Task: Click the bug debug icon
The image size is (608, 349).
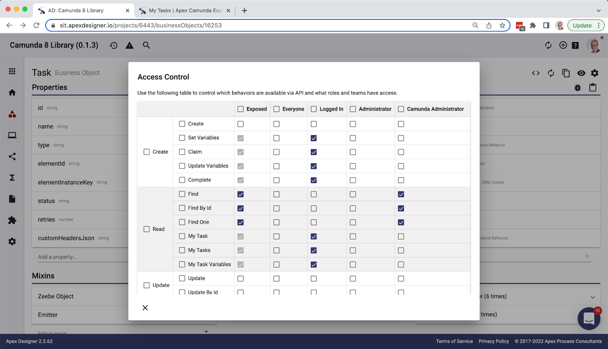Action: [x=578, y=88]
